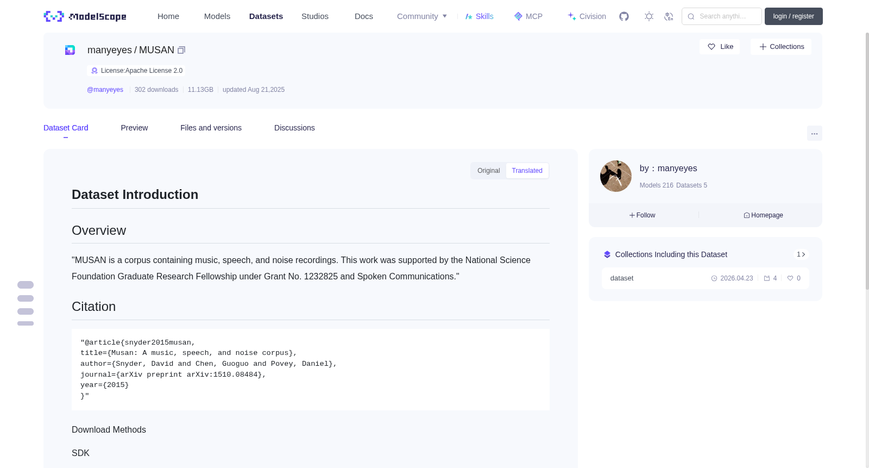Open the GitHub icon link

point(624,16)
